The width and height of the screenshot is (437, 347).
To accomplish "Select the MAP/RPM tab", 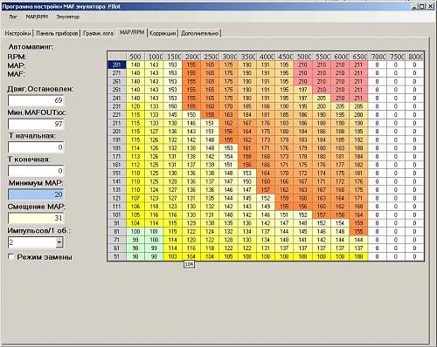I will (132, 32).
